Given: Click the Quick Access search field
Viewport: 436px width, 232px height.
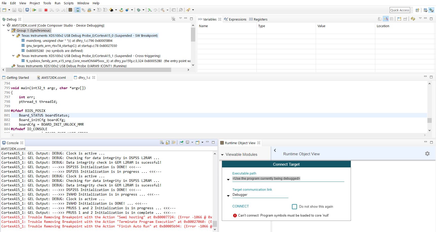Looking at the screenshot, I should 400,10.
